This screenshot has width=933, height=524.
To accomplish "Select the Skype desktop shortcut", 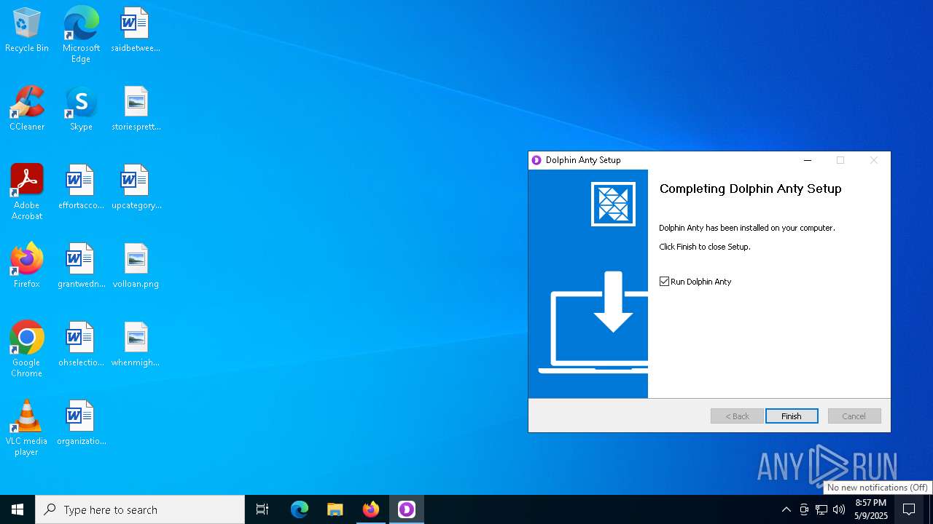I will coord(81,109).
